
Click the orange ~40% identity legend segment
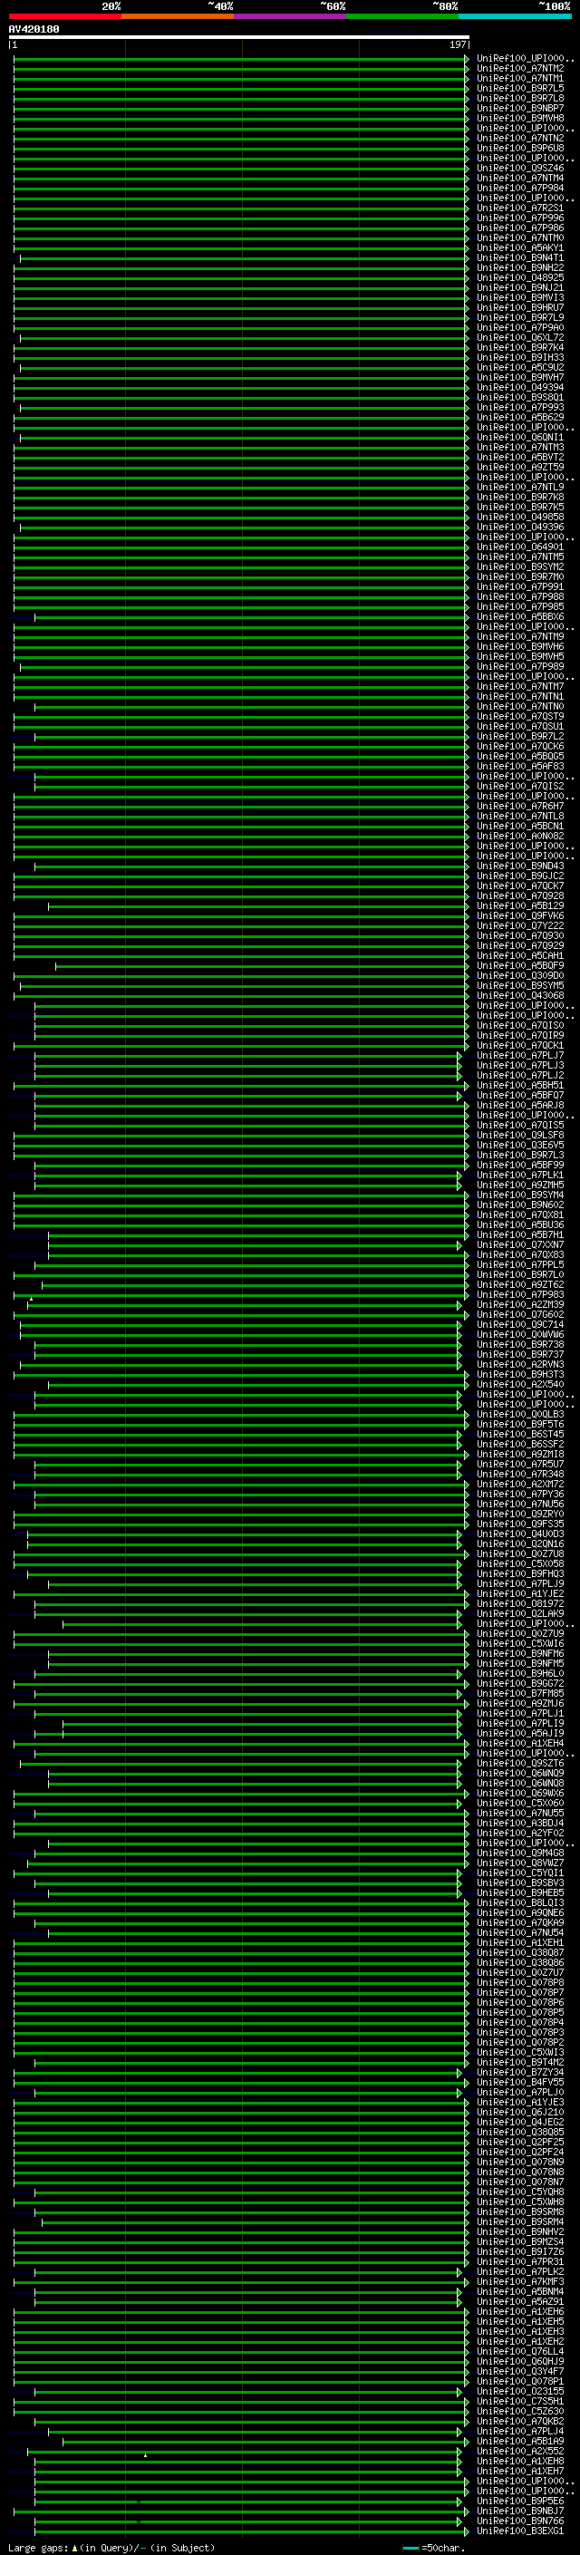pyautogui.click(x=178, y=16)
